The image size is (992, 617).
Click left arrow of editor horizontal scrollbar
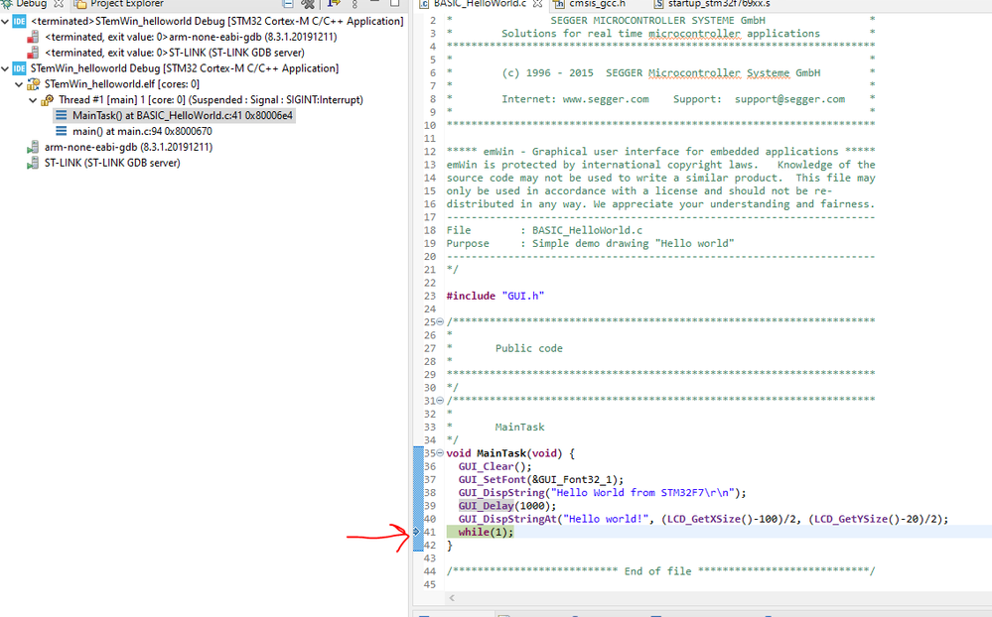452,598
